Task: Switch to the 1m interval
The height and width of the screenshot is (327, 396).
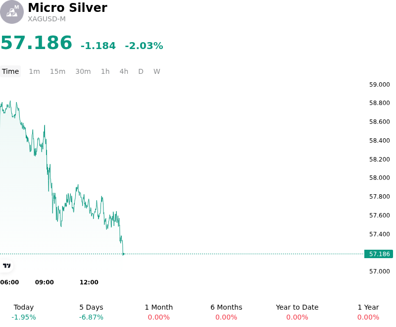Action: coord(34,71)
